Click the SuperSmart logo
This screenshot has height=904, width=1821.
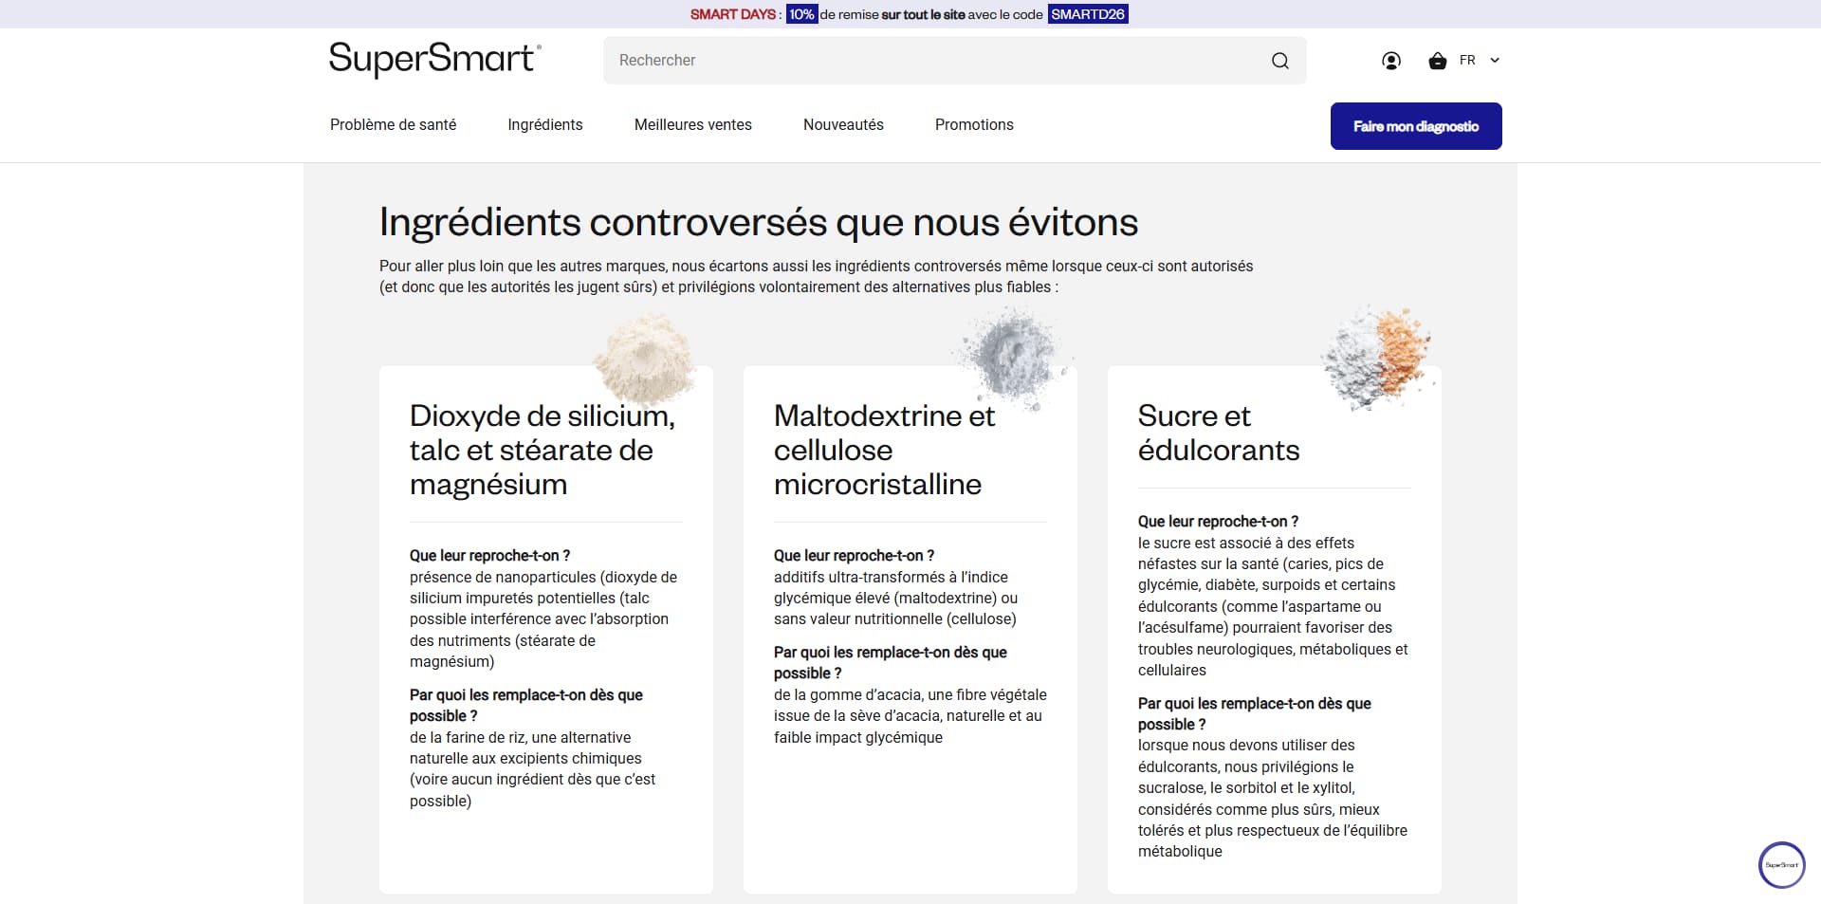click(x=434, y=59)
